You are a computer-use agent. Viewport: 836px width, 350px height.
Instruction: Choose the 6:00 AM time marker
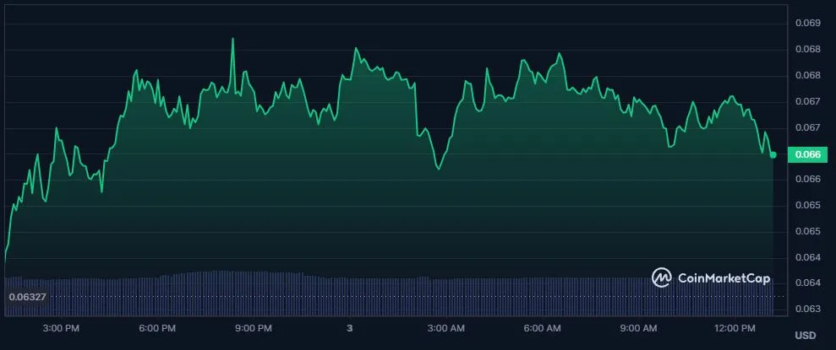pos(542,327)
